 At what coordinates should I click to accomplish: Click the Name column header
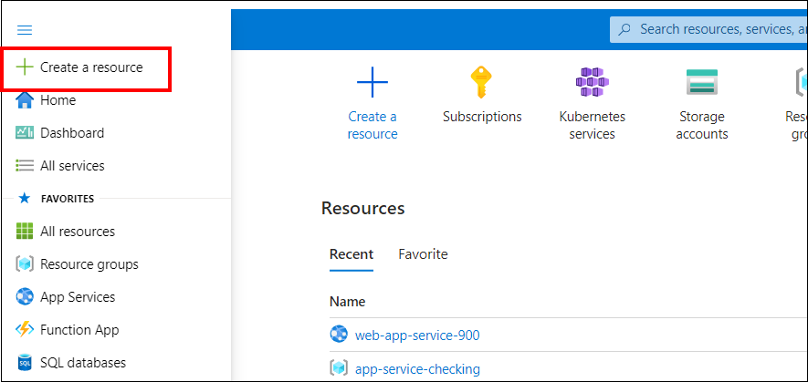pyautogui.click(x=347, y=302)
